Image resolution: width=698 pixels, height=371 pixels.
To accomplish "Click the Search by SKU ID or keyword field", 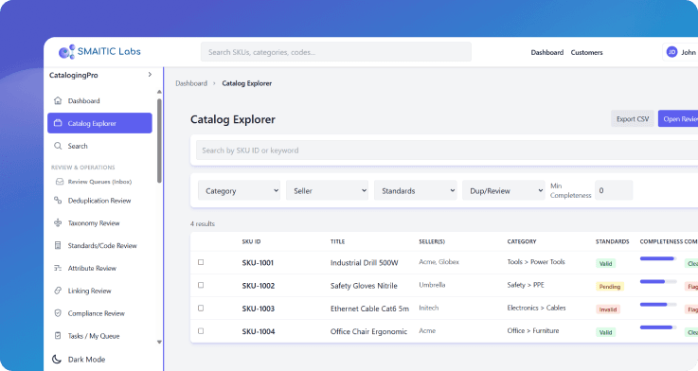I will [x=446, y=150].
